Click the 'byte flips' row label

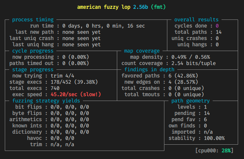(27, 113)
